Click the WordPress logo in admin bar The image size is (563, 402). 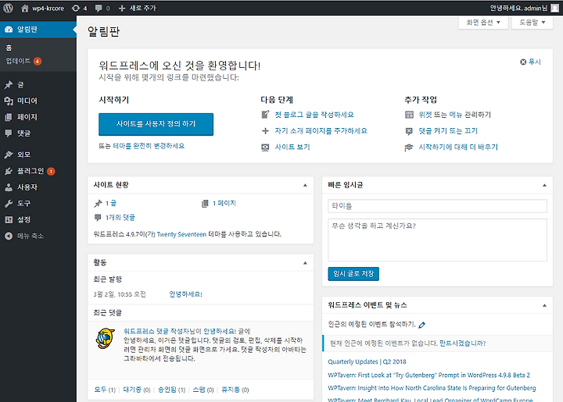tap(9, 8)
